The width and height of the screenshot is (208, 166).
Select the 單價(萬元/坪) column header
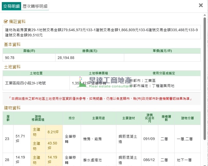(x=162, y=51)
